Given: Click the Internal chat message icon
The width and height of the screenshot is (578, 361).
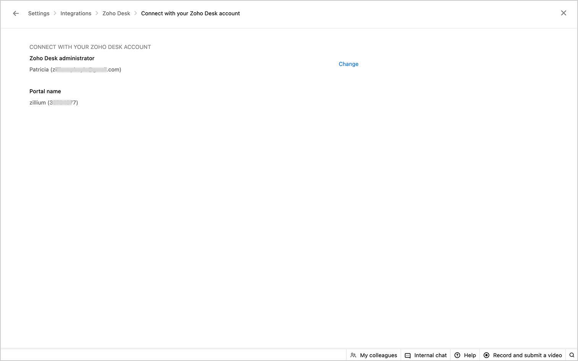Looking at the screenshot, I should click(x=408, y=356).
